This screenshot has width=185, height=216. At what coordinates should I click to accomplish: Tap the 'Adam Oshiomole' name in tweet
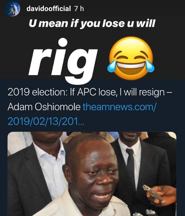click(x=44, y=107)
